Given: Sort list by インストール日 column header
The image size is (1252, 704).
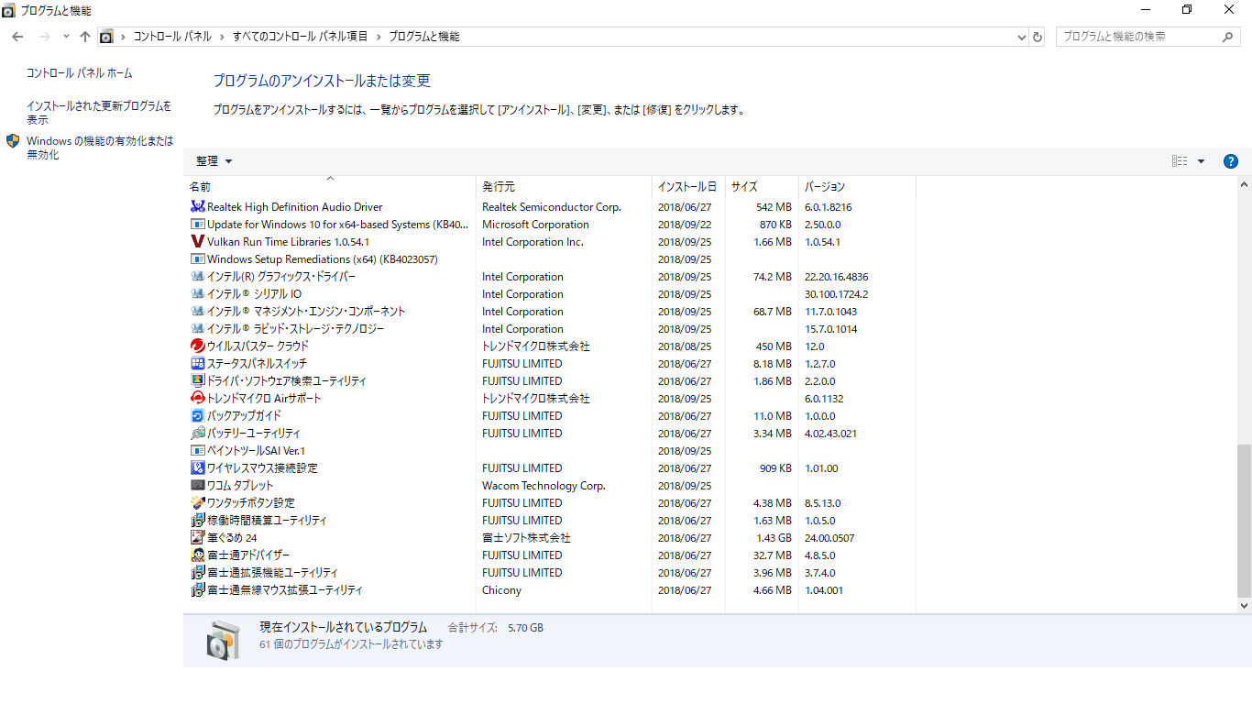Looking at the screenshot, I should 686,187.
